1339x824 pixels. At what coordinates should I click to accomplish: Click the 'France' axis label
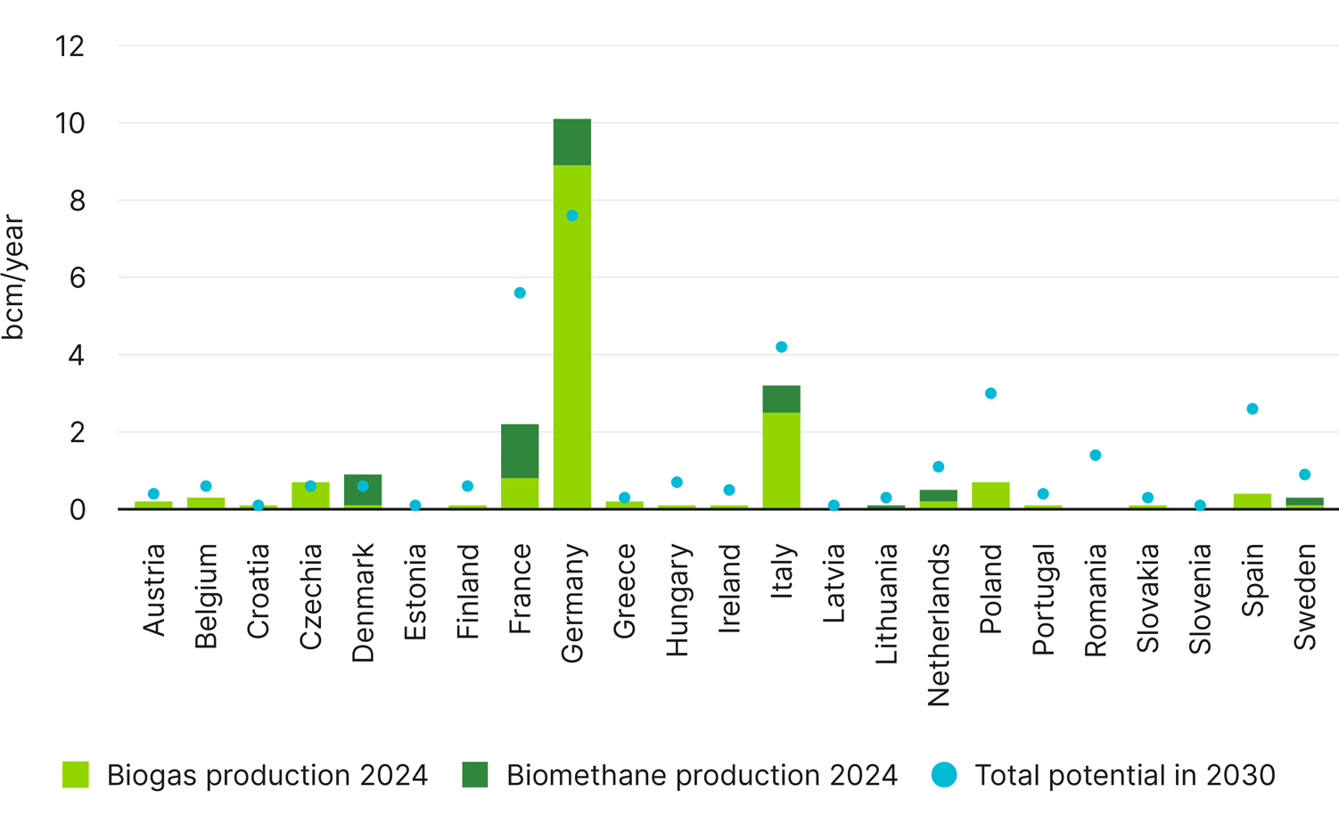[x=520, y=589]
